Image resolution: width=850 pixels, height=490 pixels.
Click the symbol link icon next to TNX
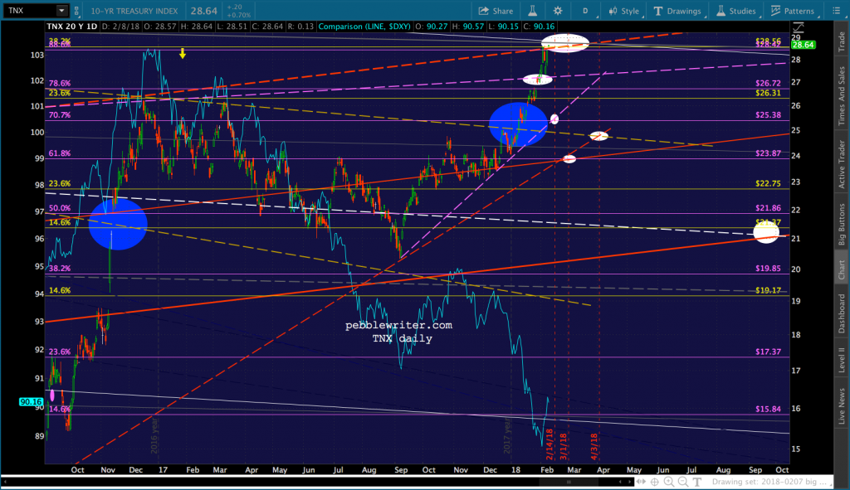click(x=76, y=11)
